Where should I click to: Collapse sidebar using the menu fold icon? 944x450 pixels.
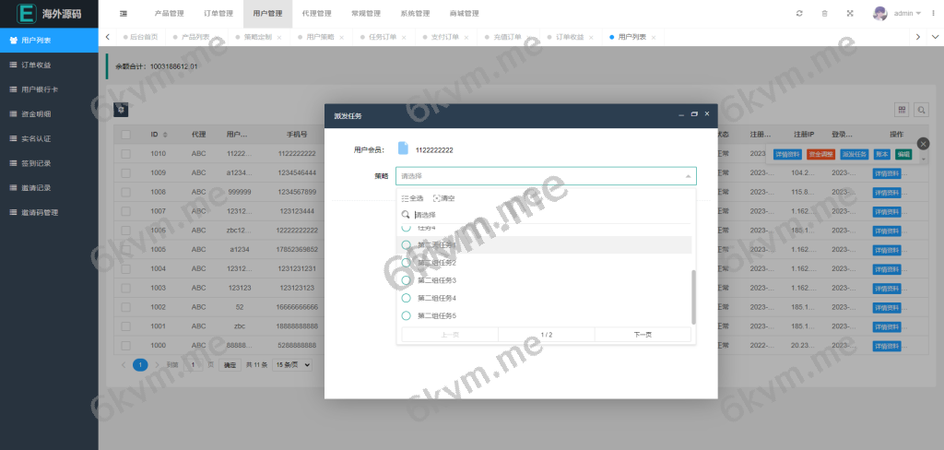(x=124, y=14)
